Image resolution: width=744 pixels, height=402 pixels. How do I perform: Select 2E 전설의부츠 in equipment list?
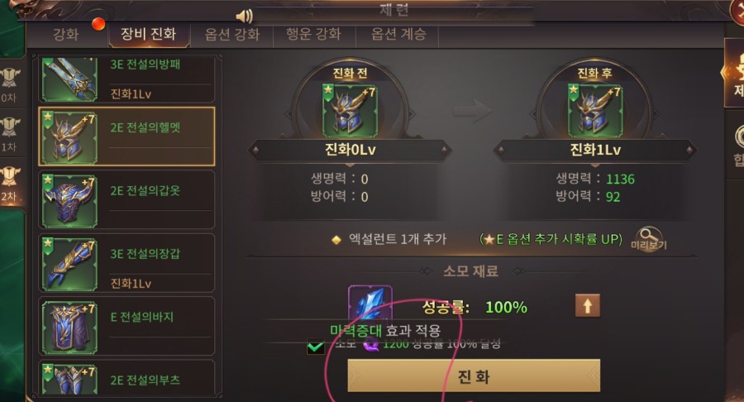pyautogui.click(x=126, y=378)
